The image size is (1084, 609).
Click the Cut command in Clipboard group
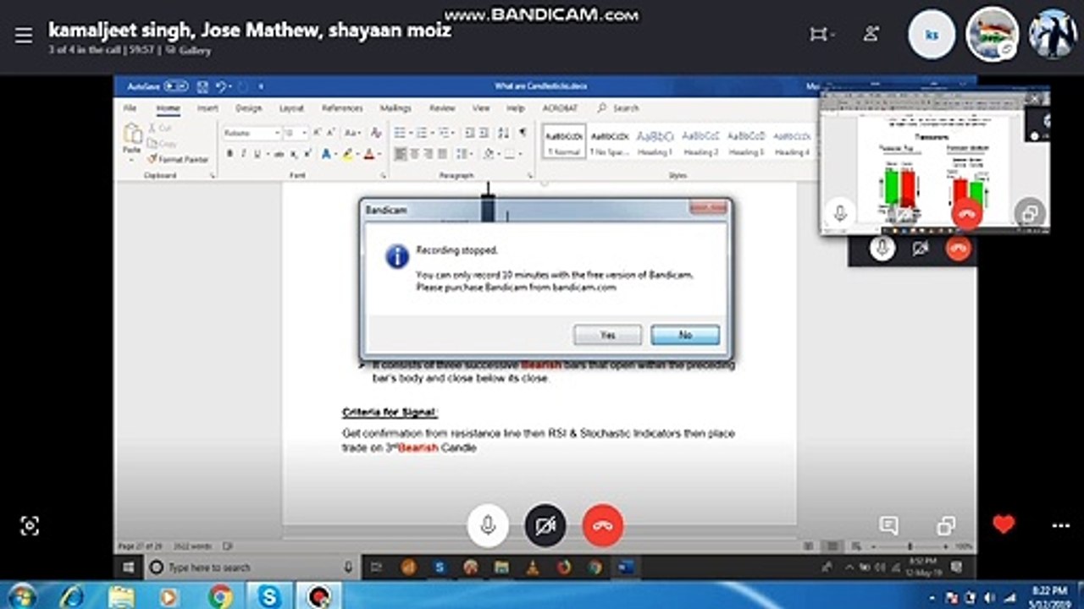click(160, 128)
